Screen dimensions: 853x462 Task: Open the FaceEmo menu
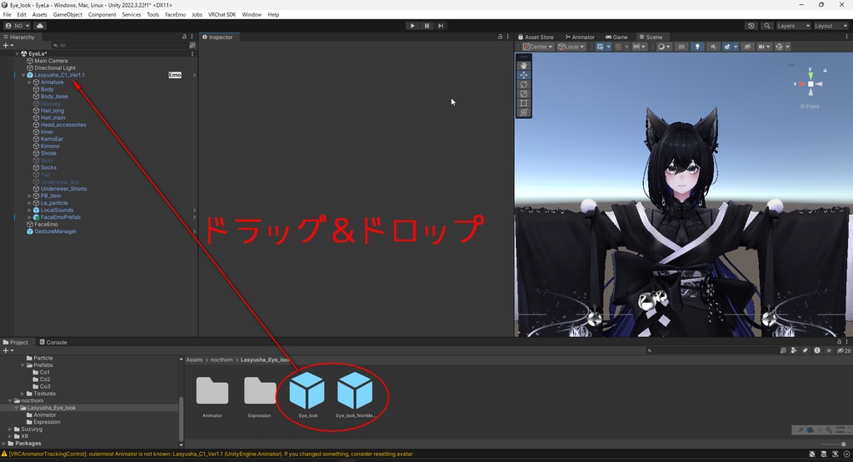click(x=175, y=15)
